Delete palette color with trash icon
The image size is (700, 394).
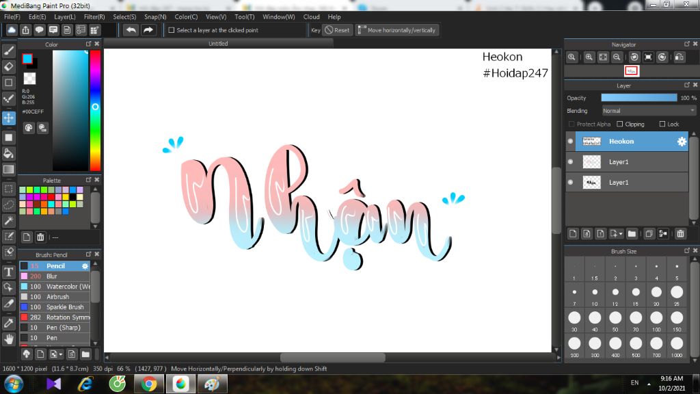pos(40,237)
